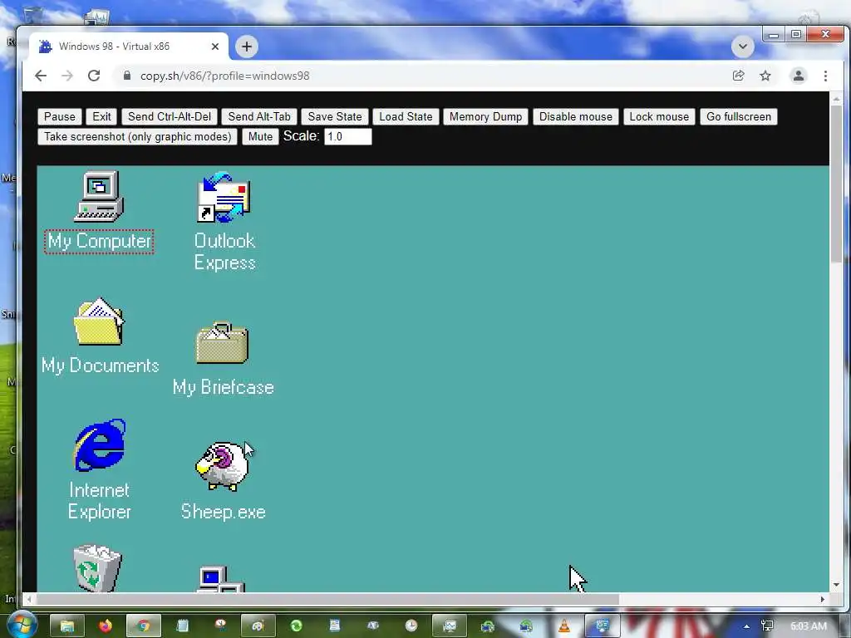Click the green refresh taskbar icon
This screenshot has height=638, width=851.
(297, 626)
